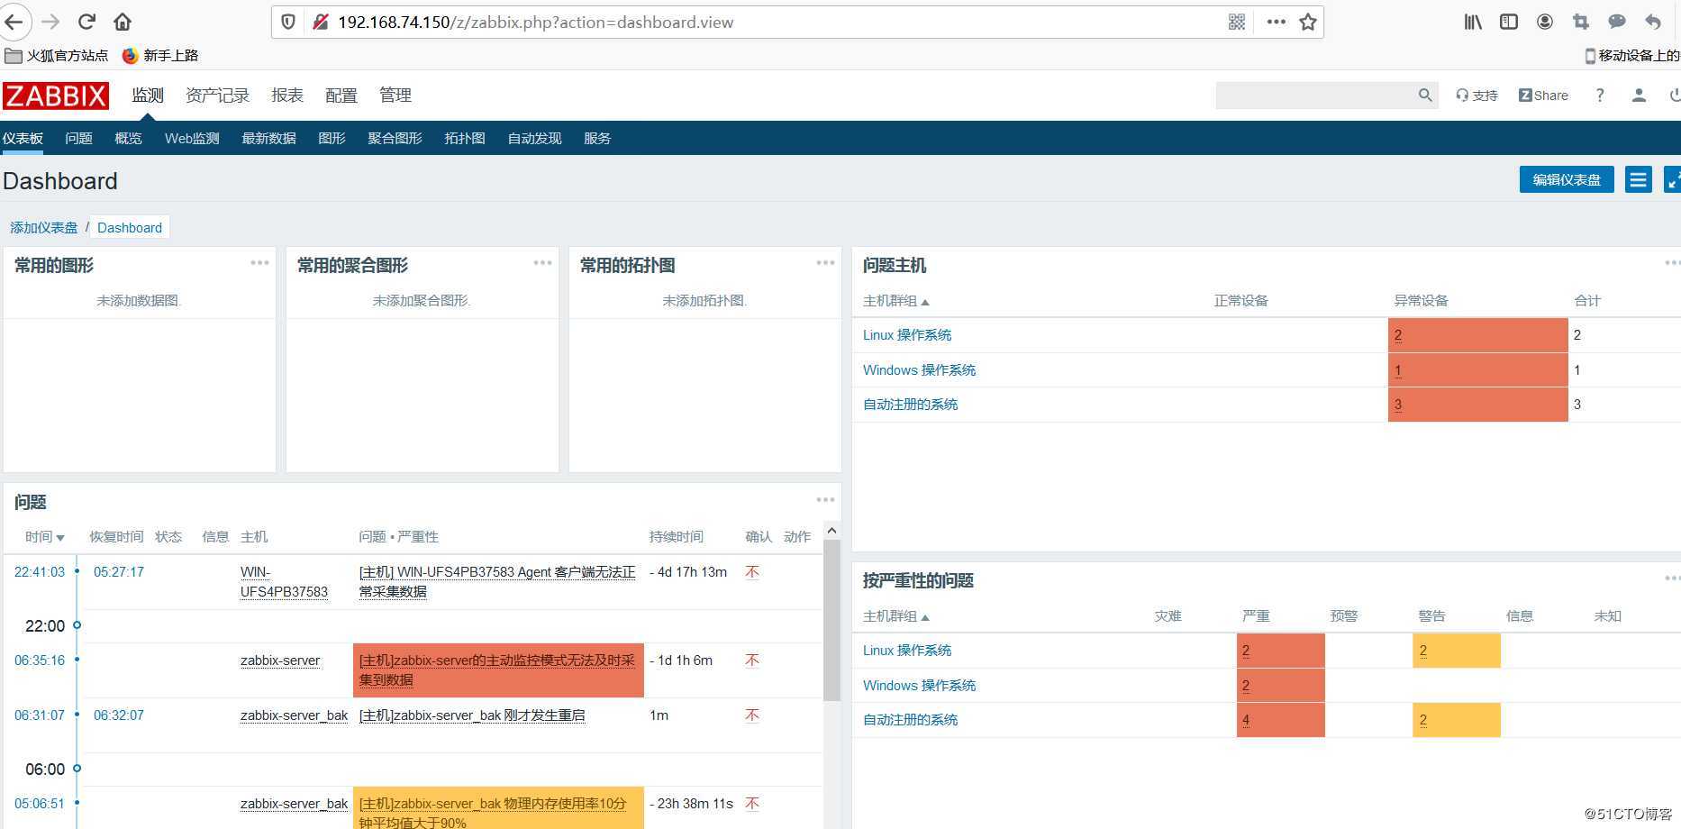The width and height of the screenshot is (1681, 829).
Task: Generate a QR code for this page
Action: pyautogui.click(x=1237, y=22)
